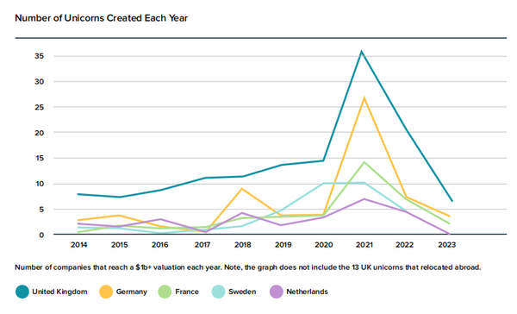Click the Germany line bump at 2018
This screenshot has width=517, height=314.
242,189
